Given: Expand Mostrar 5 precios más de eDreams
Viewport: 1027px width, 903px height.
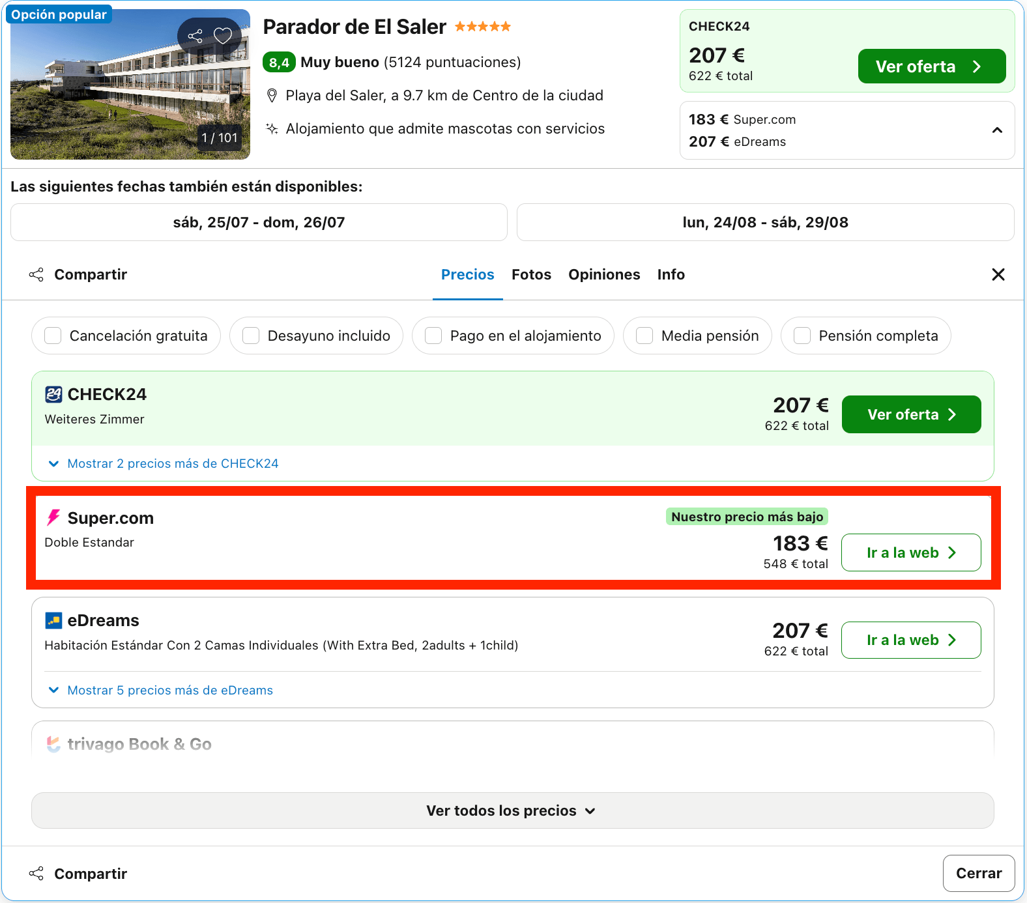Looking at the screenshot, I should pyautogui.click(x=161, y=690).
